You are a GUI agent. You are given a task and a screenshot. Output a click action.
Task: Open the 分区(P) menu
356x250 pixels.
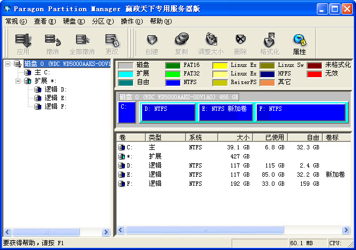[x=102, y=21]
